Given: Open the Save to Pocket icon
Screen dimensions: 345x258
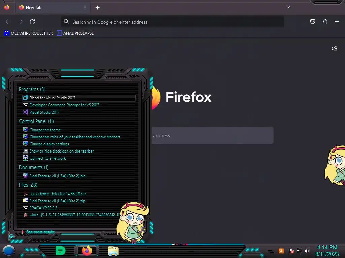Looking at the screenshot, I should point(312,21).
